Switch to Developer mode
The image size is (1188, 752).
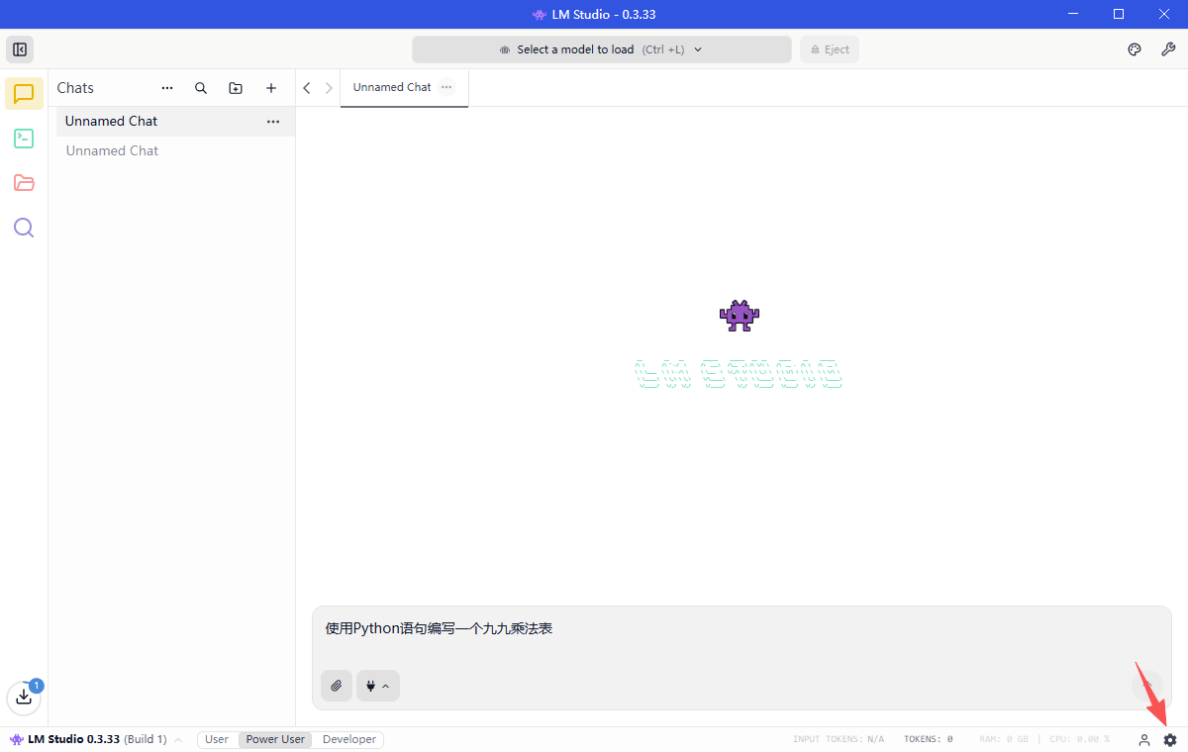tap(348, 739)
